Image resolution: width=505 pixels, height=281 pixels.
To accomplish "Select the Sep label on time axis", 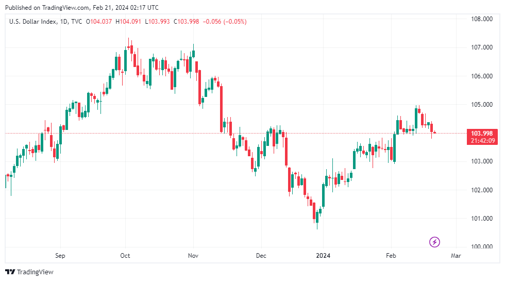I will coord(60,255).
